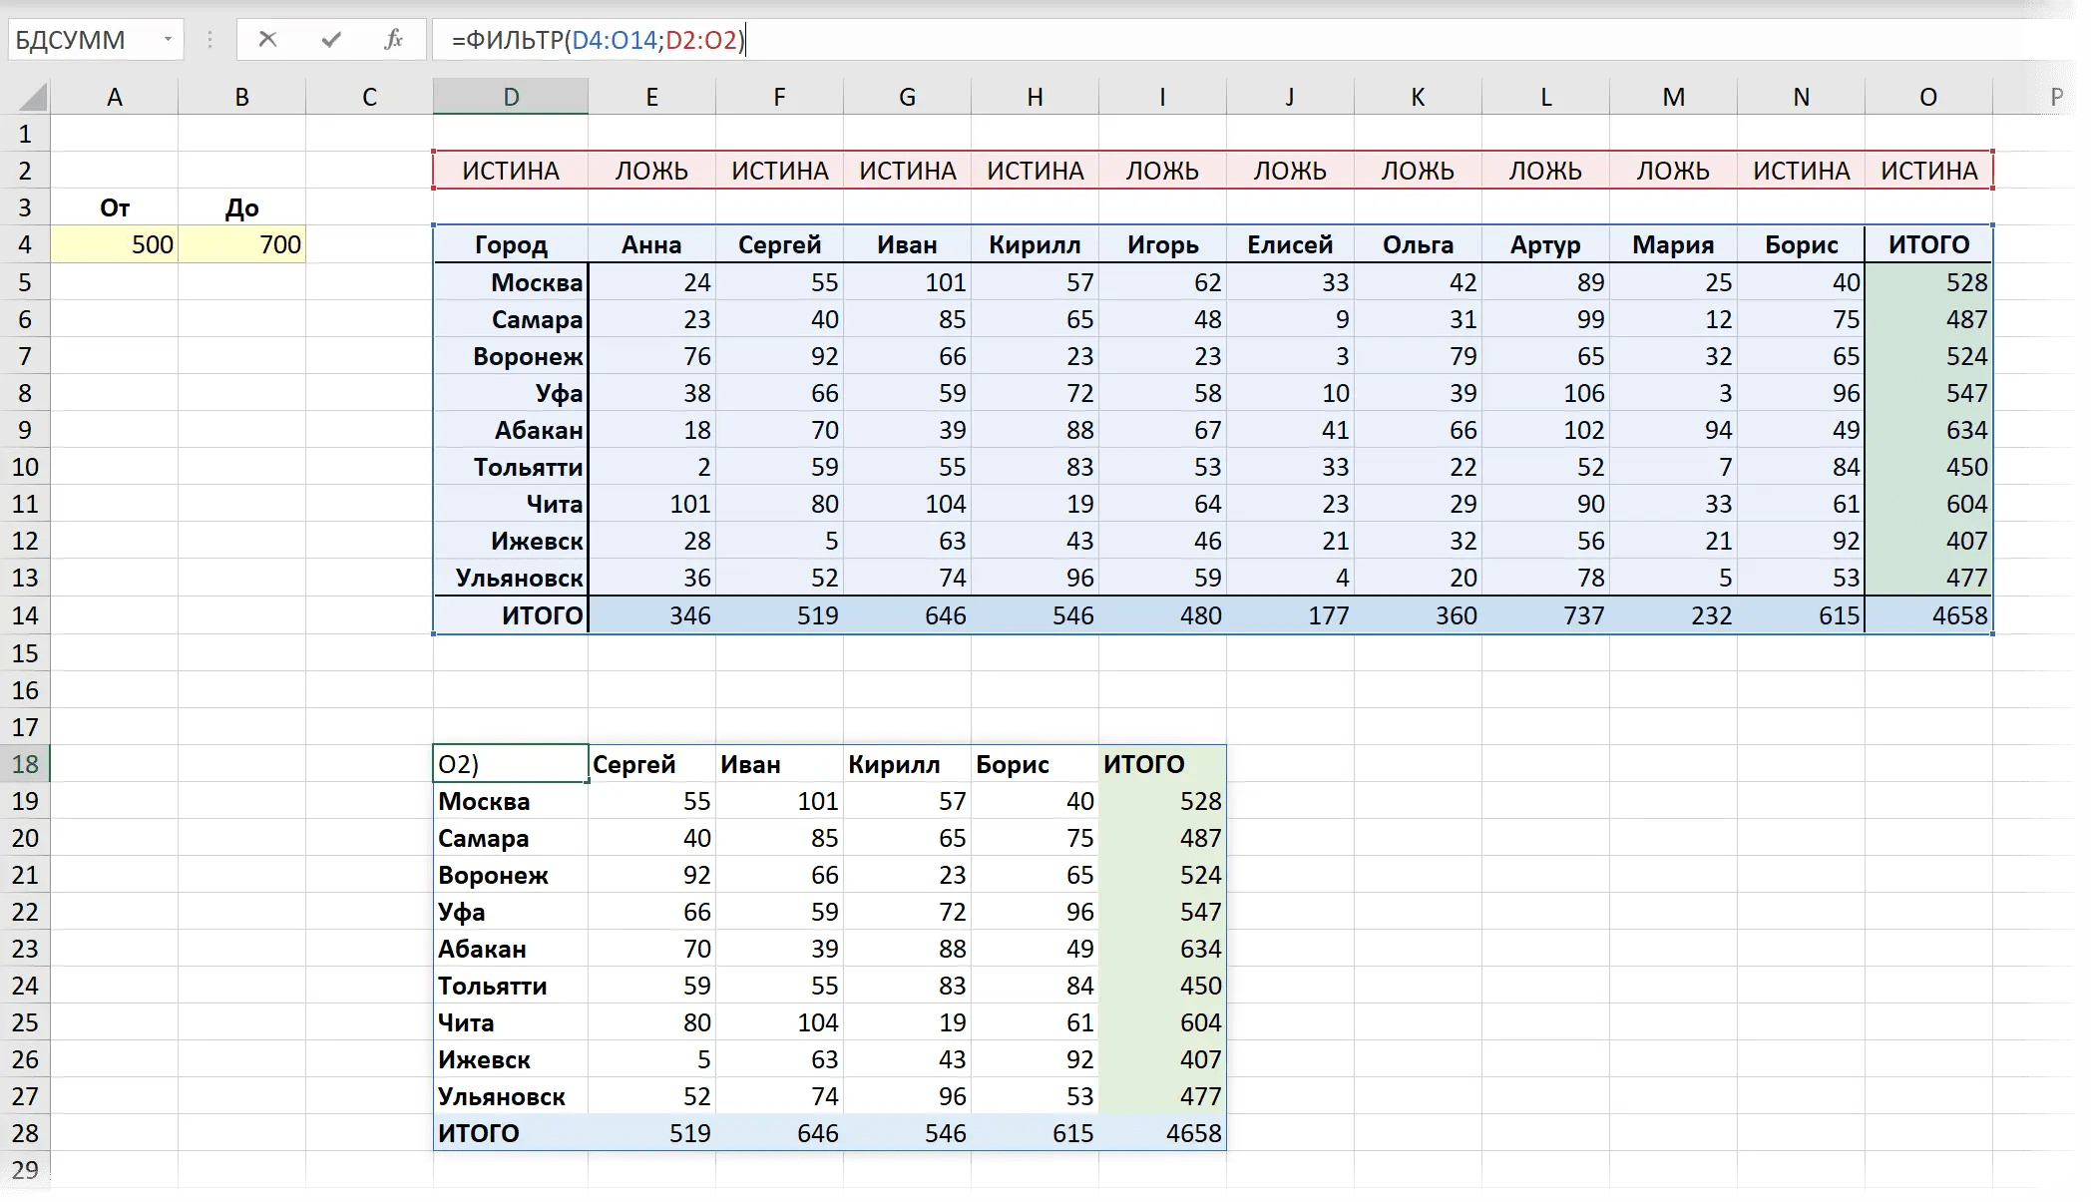Click ИТОГО header in cell O4

tap(1928, 244)
